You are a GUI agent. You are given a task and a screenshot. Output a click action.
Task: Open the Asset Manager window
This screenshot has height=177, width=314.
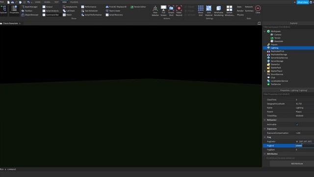point(29,7)
